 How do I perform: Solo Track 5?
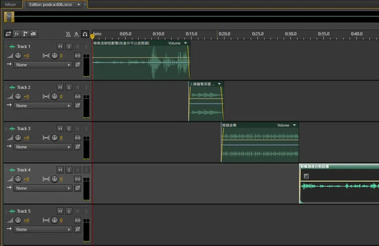[69, 211]
